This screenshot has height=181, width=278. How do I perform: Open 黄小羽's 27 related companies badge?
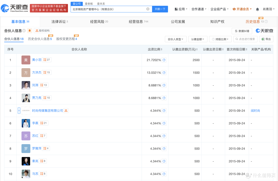[47, 60]
